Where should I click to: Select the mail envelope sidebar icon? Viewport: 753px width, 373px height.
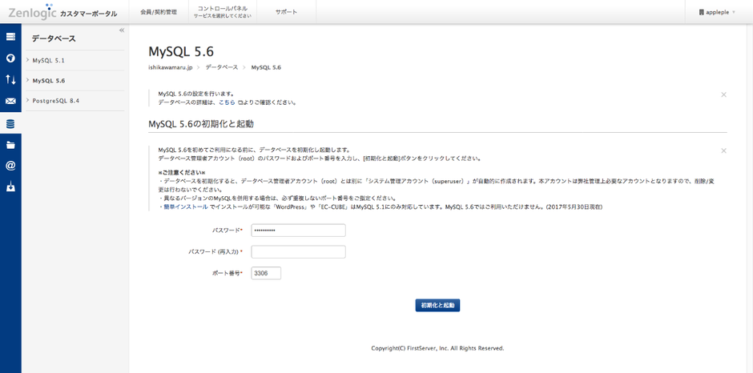pyautogui.click(x=10, y=102)
